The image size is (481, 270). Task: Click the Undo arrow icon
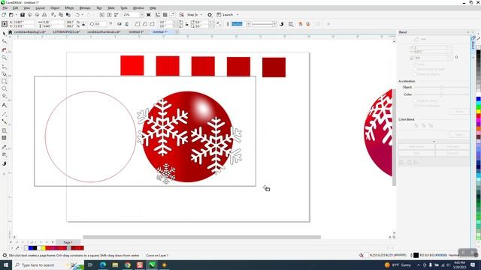tap(77, 15)
